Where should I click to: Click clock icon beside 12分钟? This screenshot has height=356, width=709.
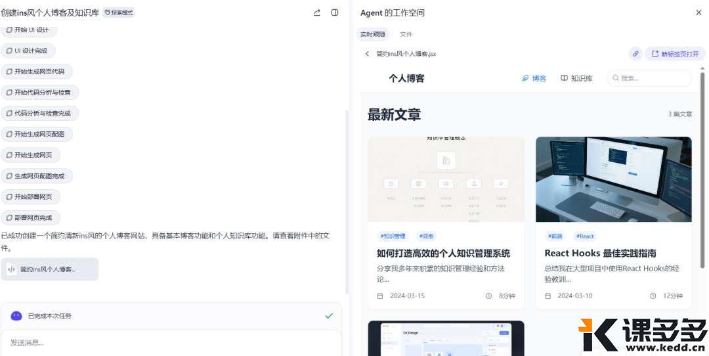[x=653, y=296]
